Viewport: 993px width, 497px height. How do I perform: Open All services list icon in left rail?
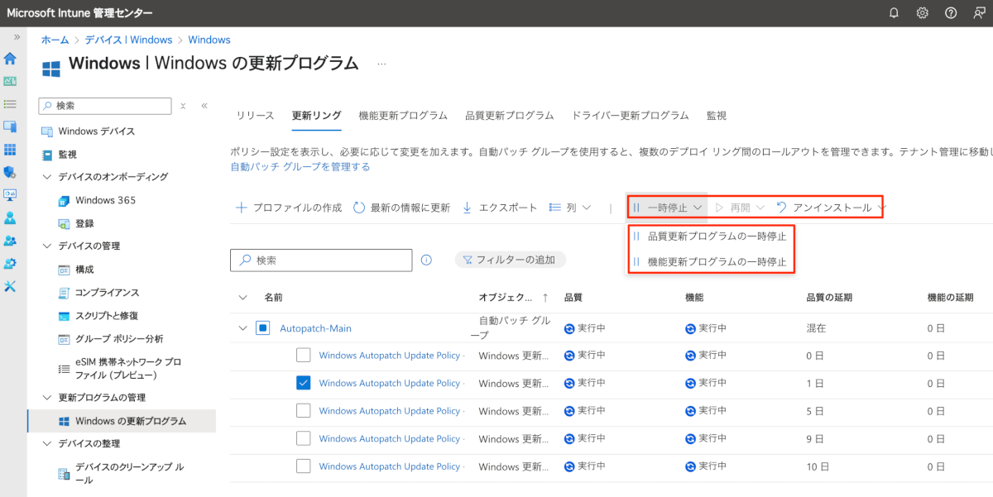pyautogui.click(x=10, y=103)
